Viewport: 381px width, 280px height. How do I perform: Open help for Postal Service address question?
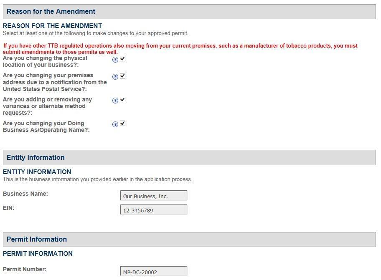click(115, 77)
